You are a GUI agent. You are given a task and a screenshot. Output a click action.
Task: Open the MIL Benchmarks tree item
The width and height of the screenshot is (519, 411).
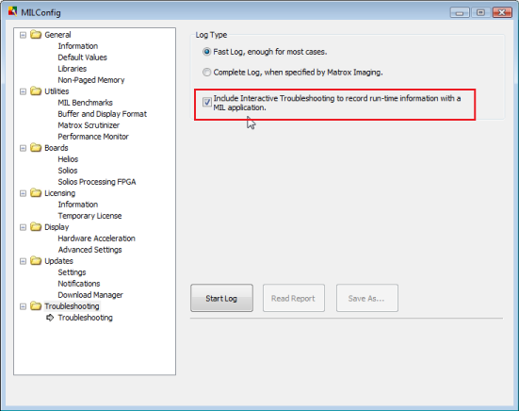tap(85, 103)
